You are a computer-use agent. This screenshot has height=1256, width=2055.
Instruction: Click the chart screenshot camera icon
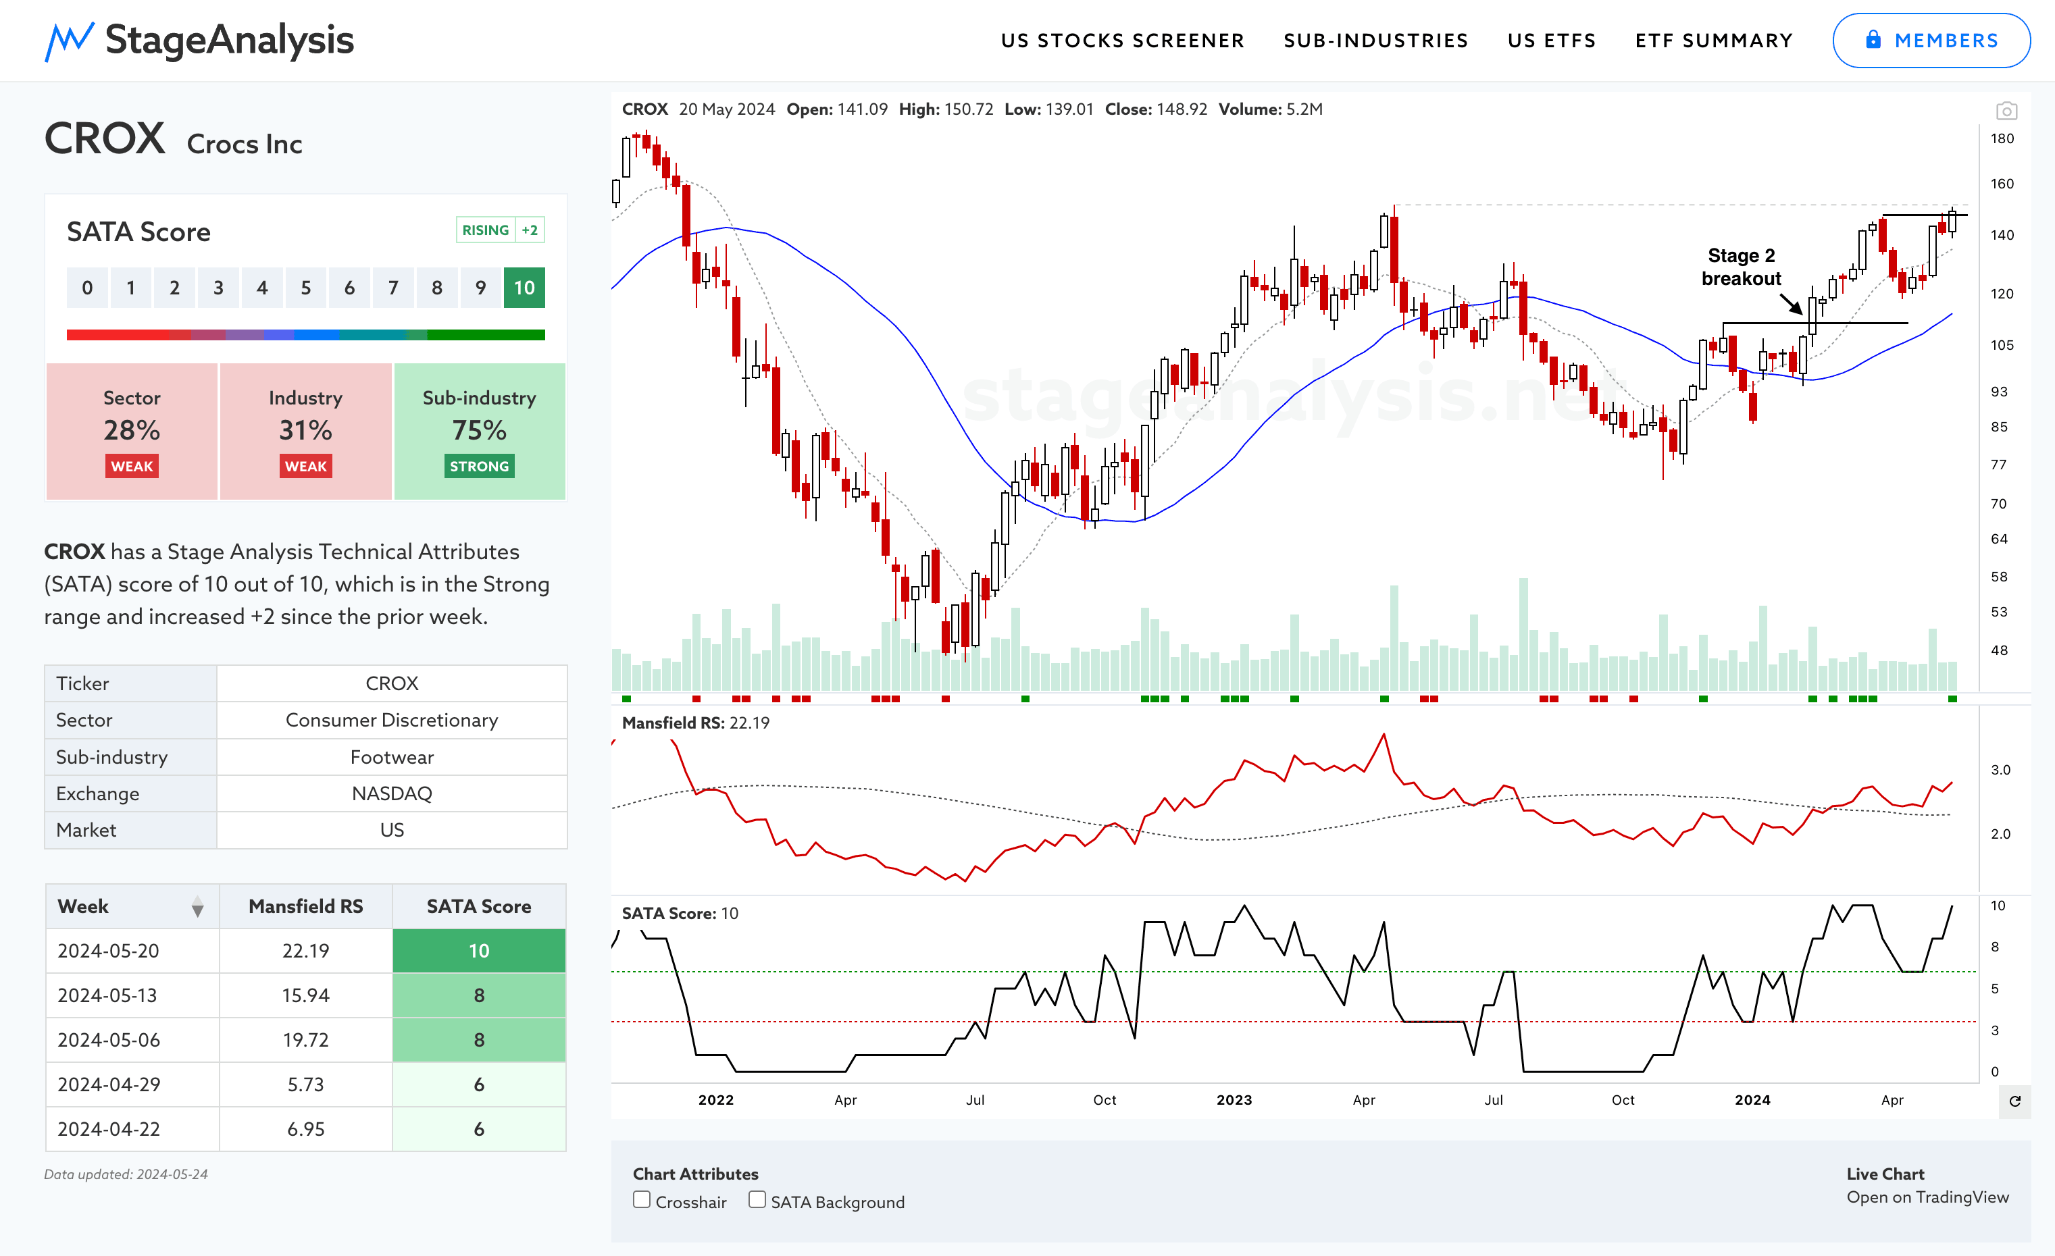coord(2006,111)
